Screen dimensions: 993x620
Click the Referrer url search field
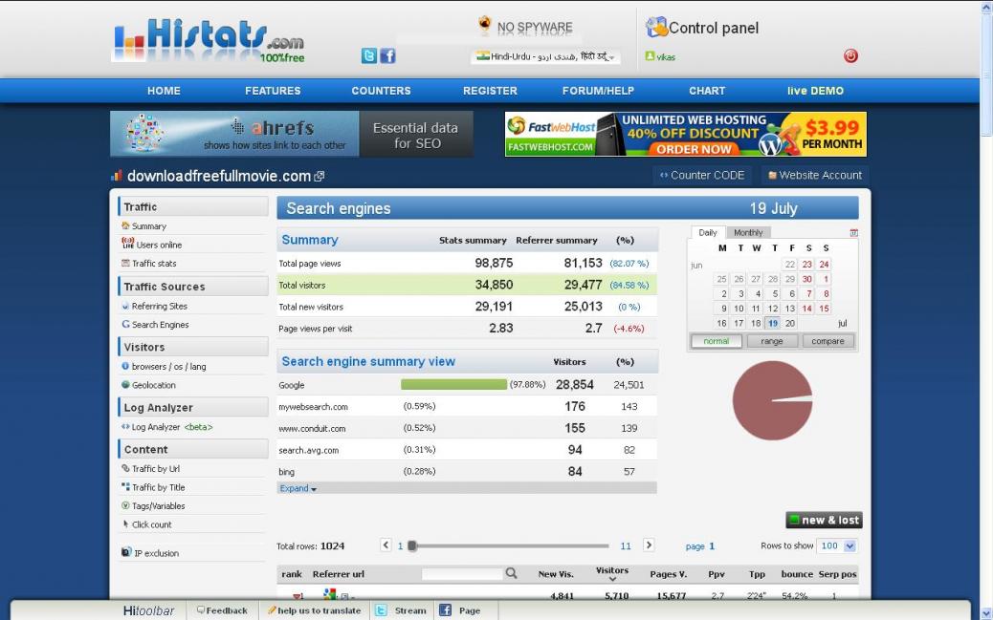tap(462, 574)
